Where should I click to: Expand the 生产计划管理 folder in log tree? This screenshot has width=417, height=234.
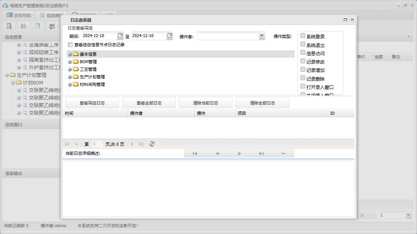tap(70, 77)
